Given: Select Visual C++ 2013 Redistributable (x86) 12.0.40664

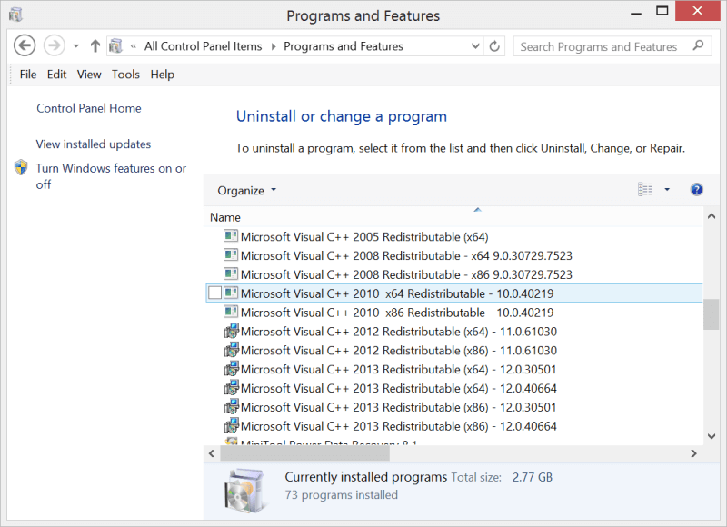Looking at the screenshot, I should (399, 427).
